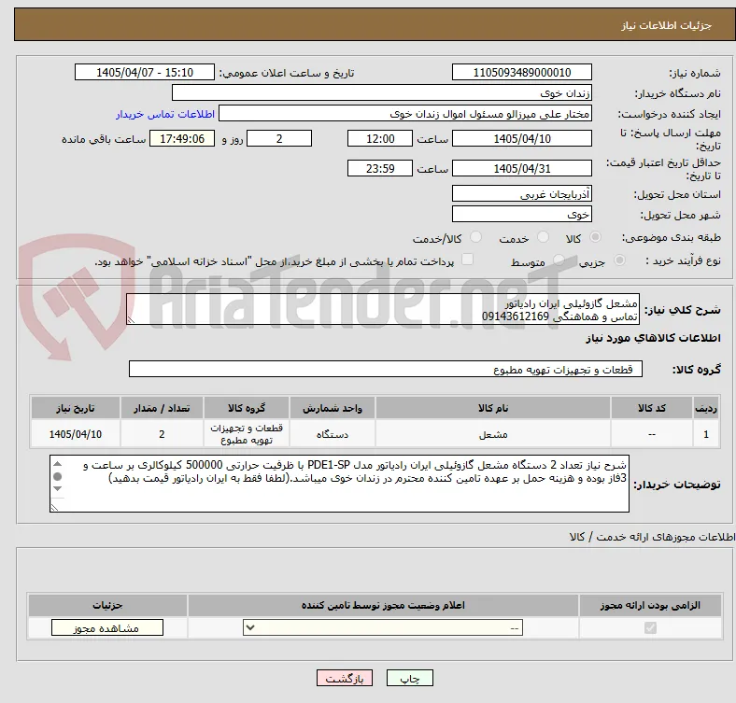Viewport: 736px width, 703px height.
Task: Click scroll up arrow in buyer notes
Action: (x=57, y=464)
